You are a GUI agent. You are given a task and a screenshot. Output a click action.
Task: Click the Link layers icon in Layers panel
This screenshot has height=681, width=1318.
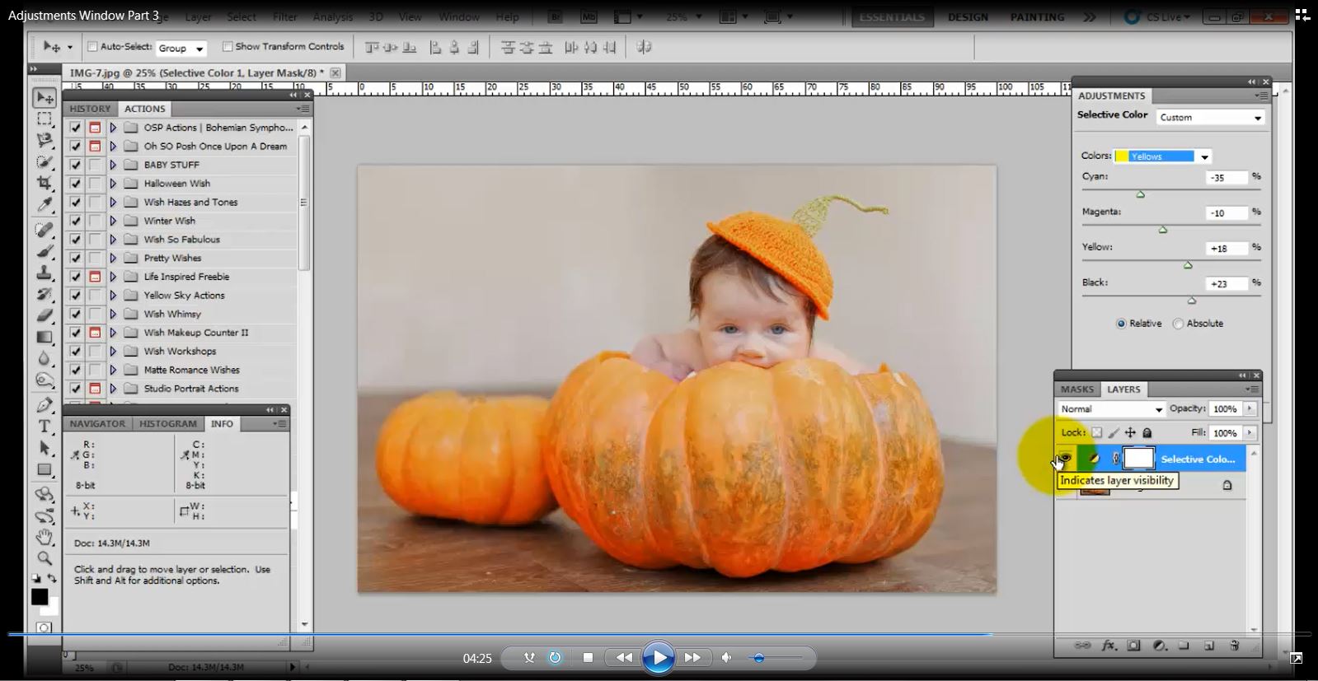[1082, 646]
